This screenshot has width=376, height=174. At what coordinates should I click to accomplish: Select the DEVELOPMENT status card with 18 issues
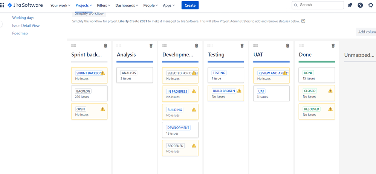coord(180,130)
